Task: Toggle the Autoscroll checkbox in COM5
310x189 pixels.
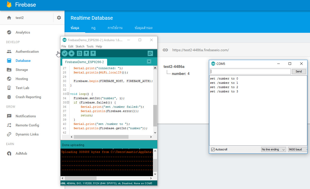Action: [213, 149]
